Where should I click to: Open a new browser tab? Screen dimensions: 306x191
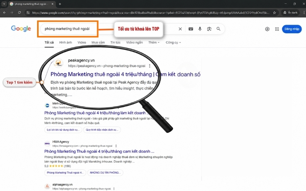pos(60,4)
